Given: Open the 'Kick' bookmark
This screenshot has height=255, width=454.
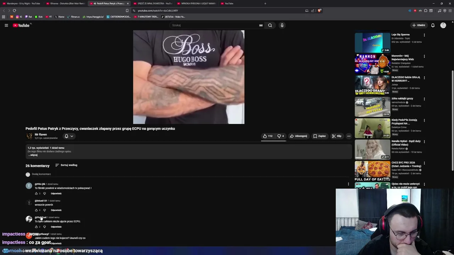Looking at the screenshot, I should (x=39, y=17).
